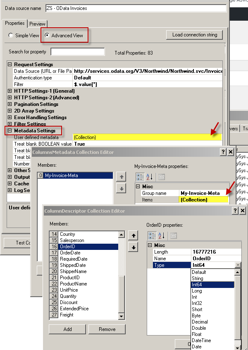The width and height of the screenshot is (248, 350).
Task: Click scroll-down arrow of Members list
Action: point(122,316)
